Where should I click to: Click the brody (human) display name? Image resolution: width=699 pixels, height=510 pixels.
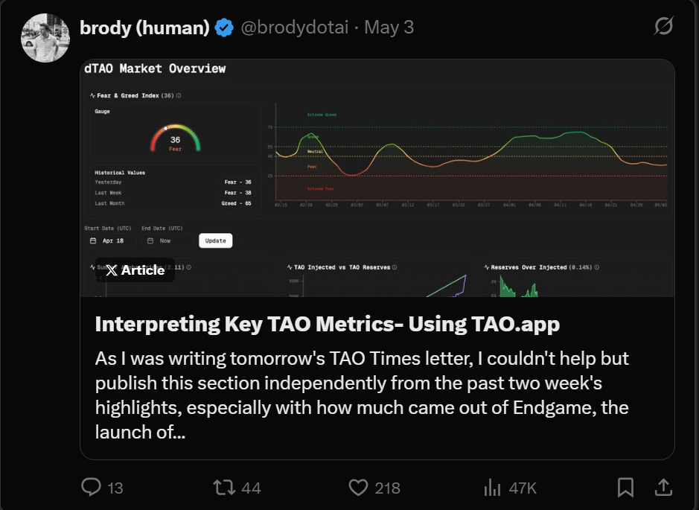pos(144,28)
